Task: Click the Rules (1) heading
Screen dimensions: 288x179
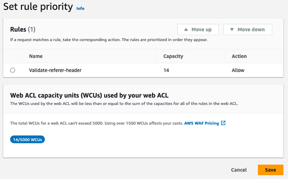Action: click(x=23, y=29)
